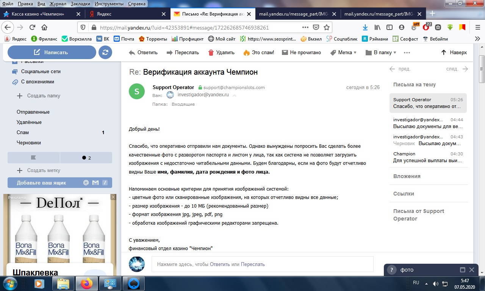Open draft thread message at 04:43
Screen dimensions: 485x291
coord(428,140)
